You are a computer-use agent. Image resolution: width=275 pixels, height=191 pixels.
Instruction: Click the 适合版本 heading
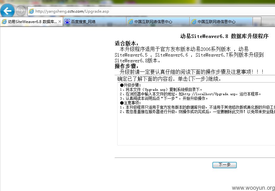tap(127, 43)
